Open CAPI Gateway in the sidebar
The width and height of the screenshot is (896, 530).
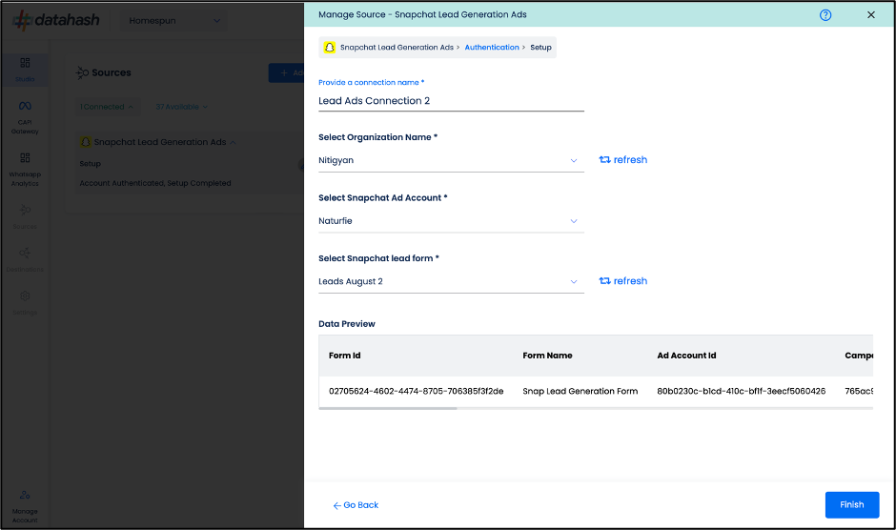(x=25, y=117)
